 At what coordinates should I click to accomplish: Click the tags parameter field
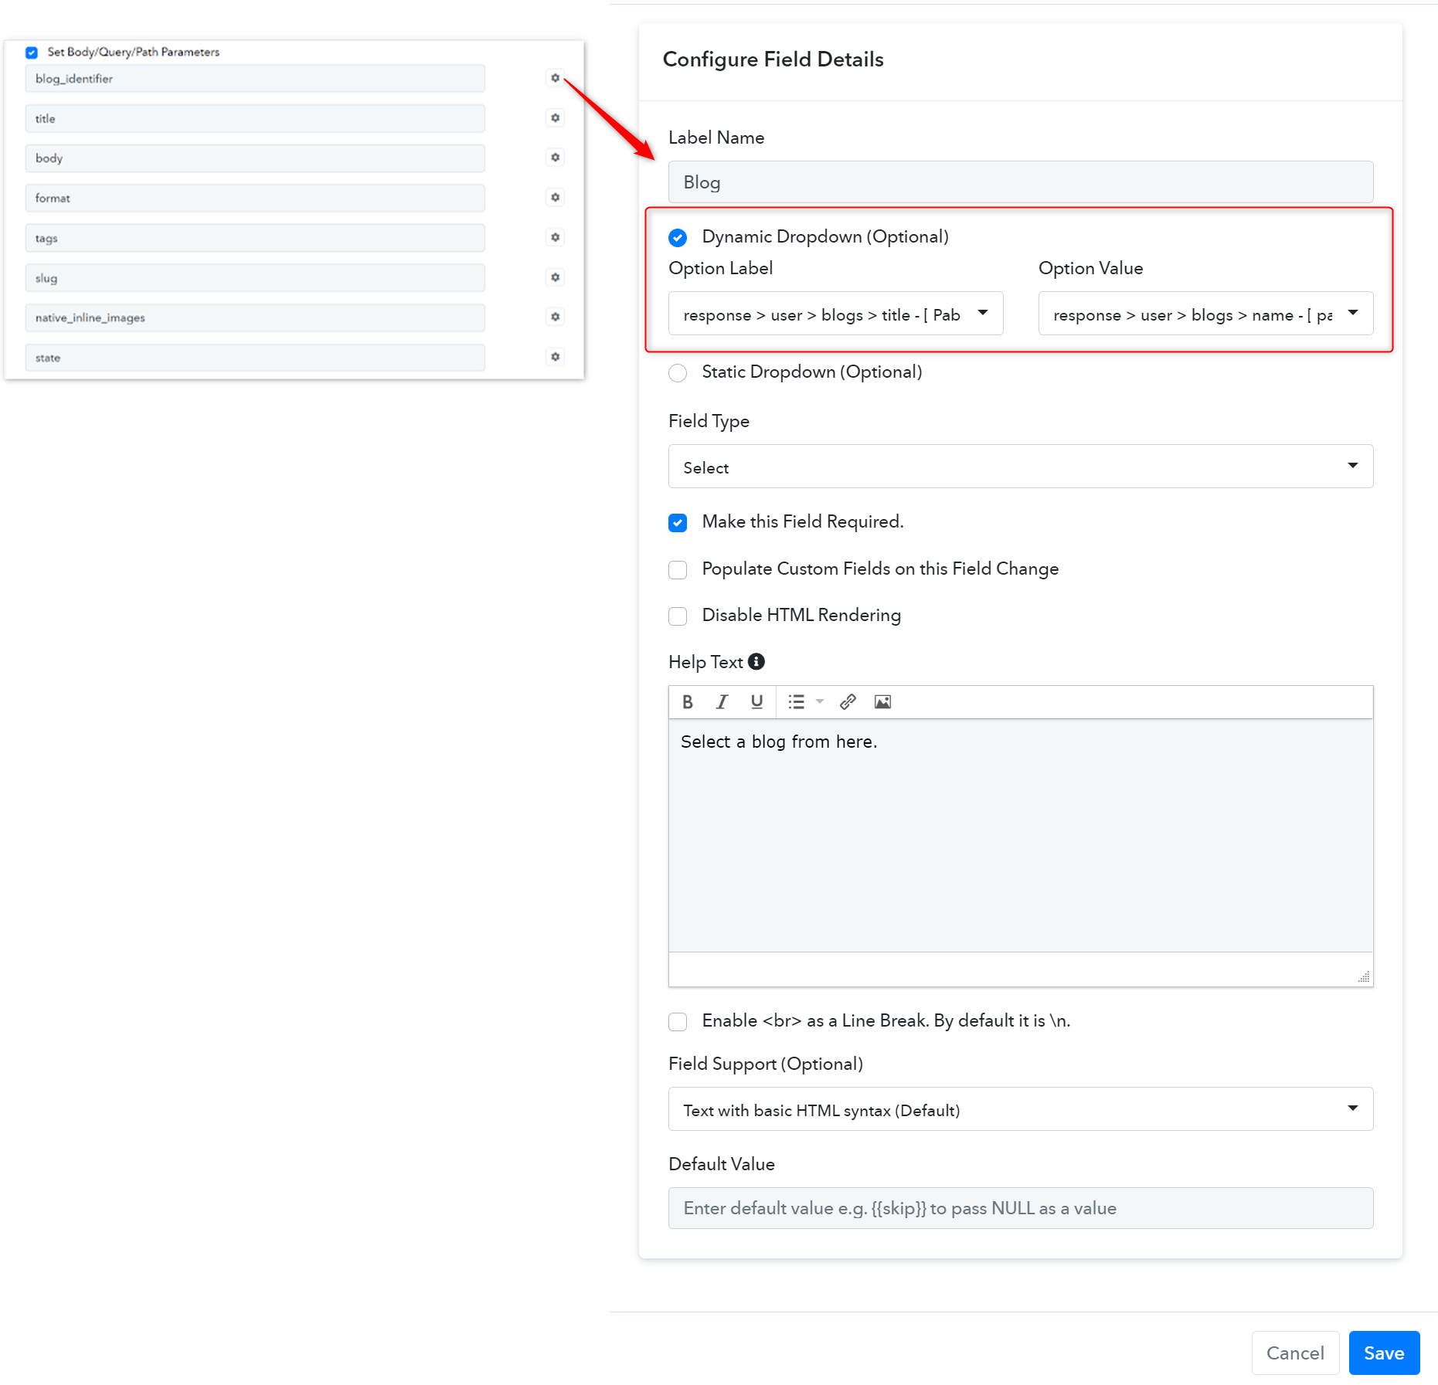pyautogui.click(x=255, y=238)
